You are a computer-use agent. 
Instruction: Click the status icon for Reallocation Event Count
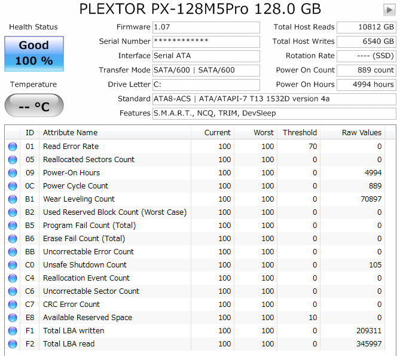pos(13,278)
